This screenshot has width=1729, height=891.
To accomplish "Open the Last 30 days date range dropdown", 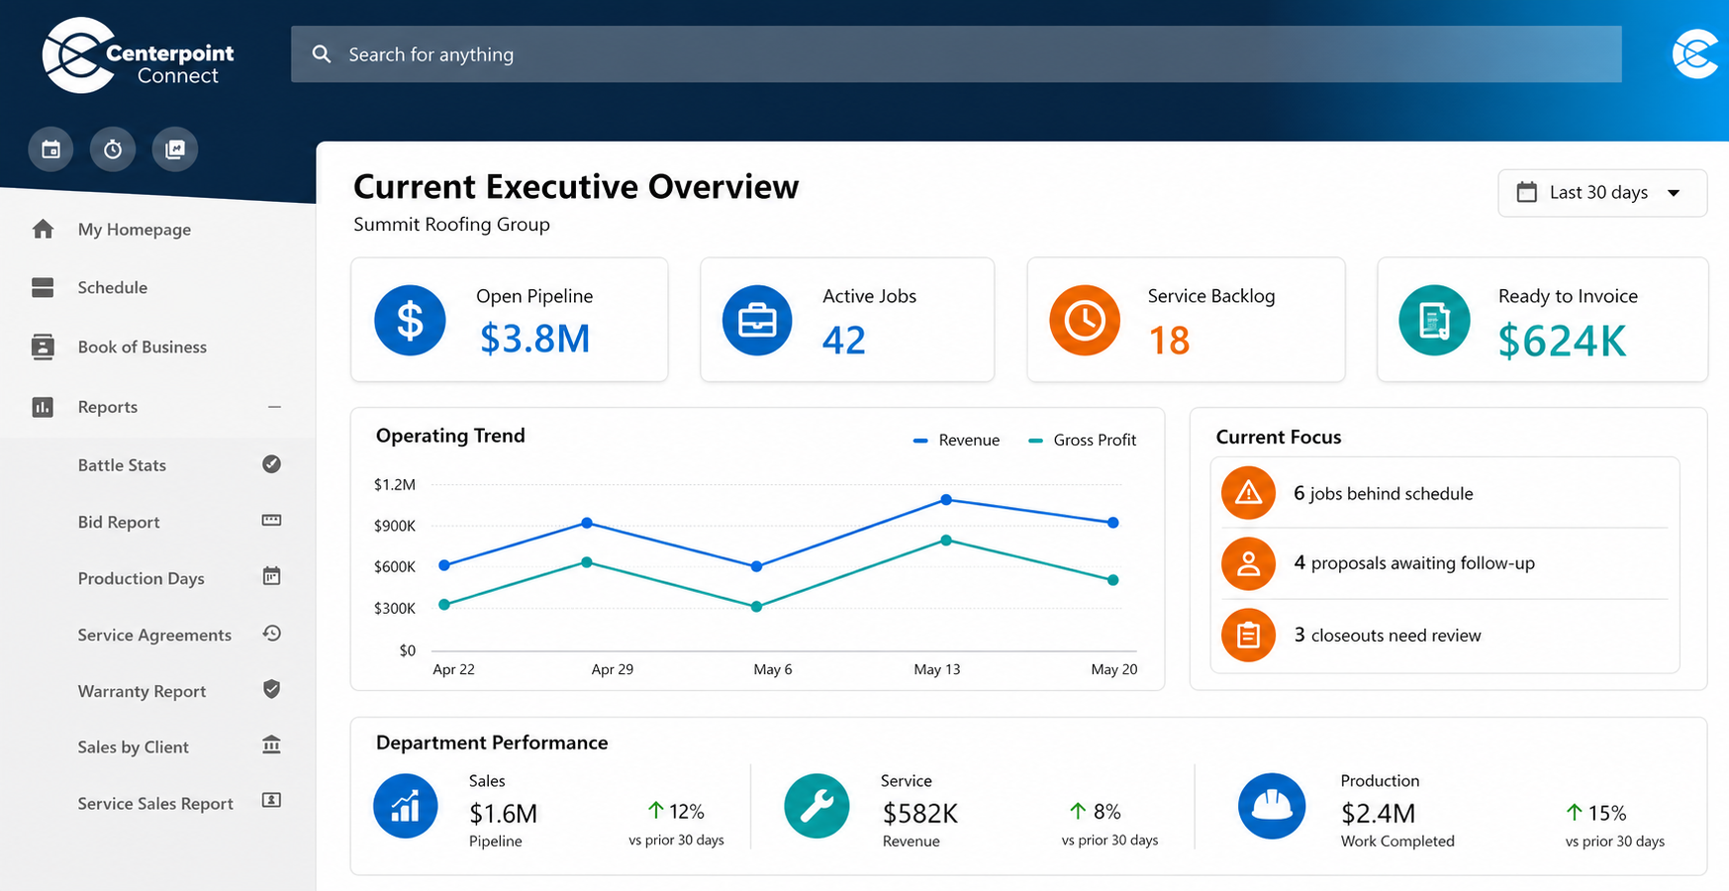I will point(1602,193).
